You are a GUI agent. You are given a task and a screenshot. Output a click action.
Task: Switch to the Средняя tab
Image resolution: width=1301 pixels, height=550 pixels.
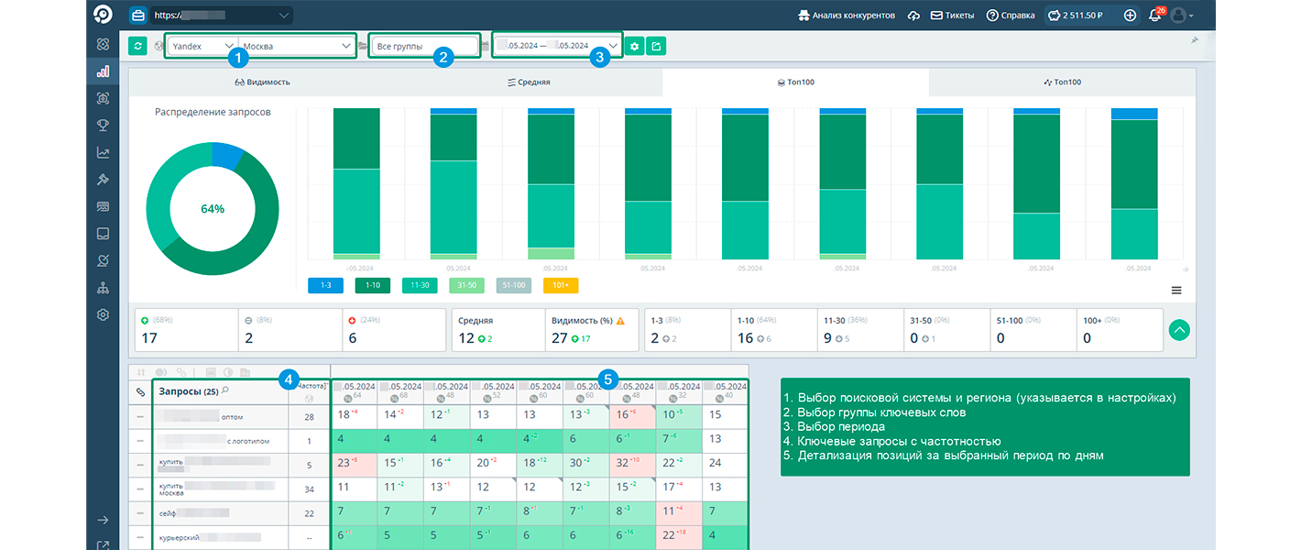(x=529, y=82)
